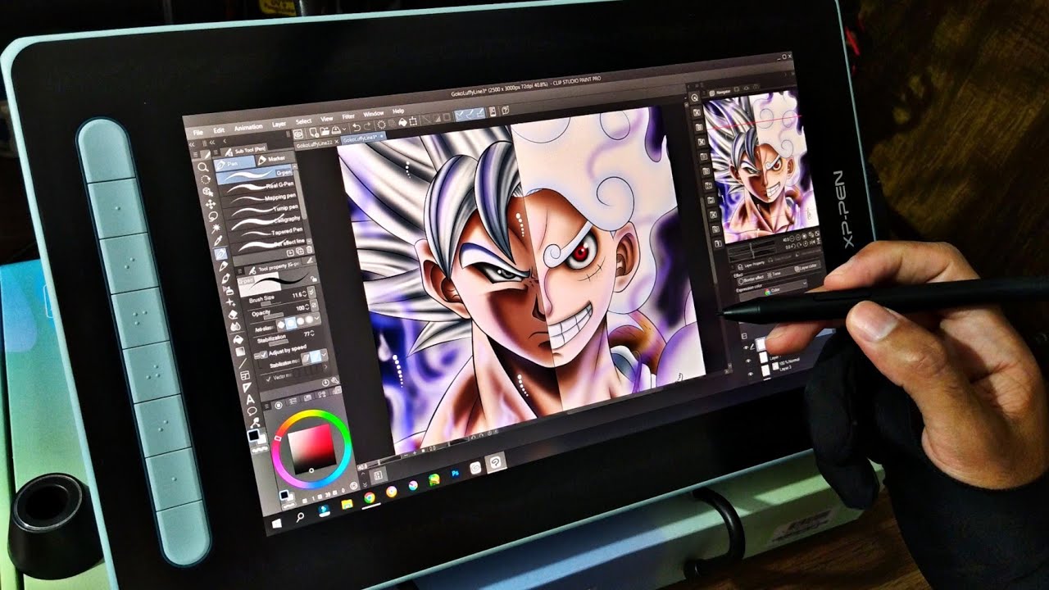
Task: Toggle the Layer color effect button
Action: pos(806,268)
